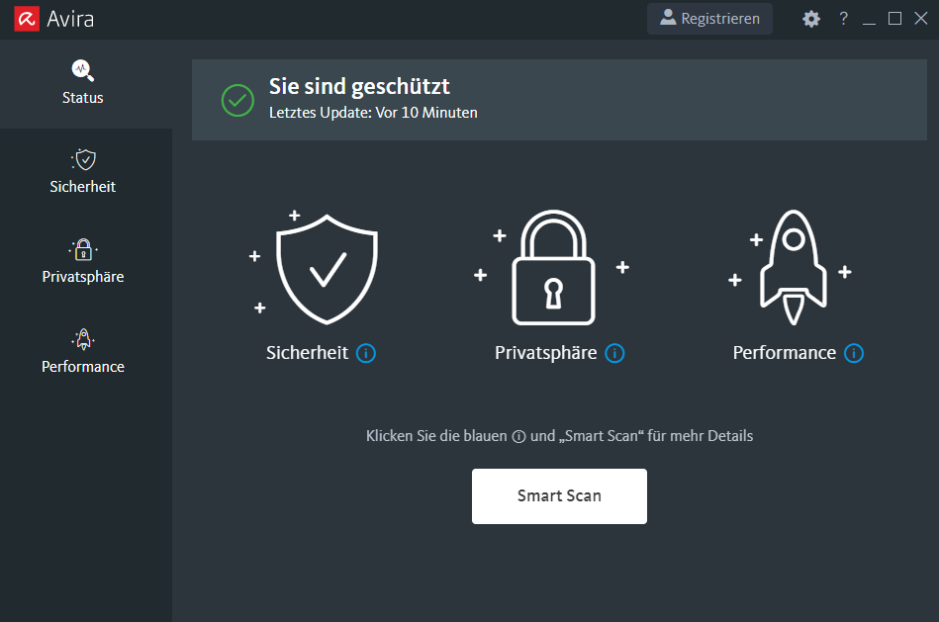This screenshot has height=622, width=939.
Task: Click the Avira logo icon
Action: [x=27, y=18]
